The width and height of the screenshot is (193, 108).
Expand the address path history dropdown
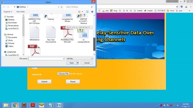coord(59,7)
